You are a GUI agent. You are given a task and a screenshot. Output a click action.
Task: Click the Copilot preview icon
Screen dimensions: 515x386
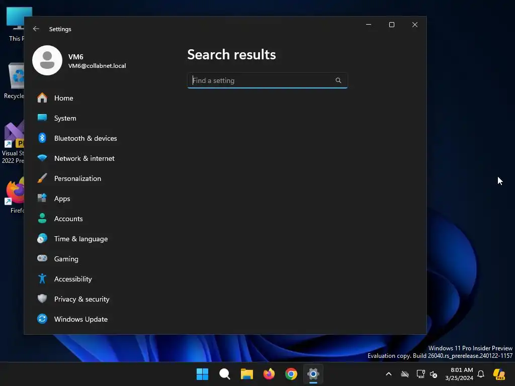click(x=499, y=374)
